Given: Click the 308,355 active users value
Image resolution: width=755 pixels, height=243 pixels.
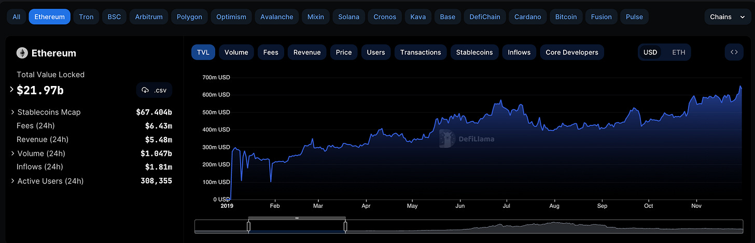Looking at the screenshot, I should click(156, 181).
